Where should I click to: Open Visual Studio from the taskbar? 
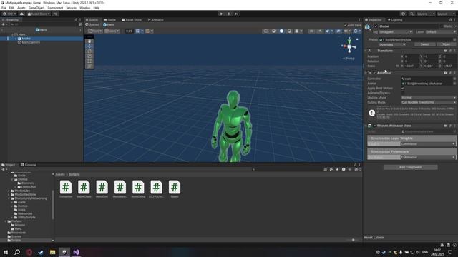click(76, 252)
